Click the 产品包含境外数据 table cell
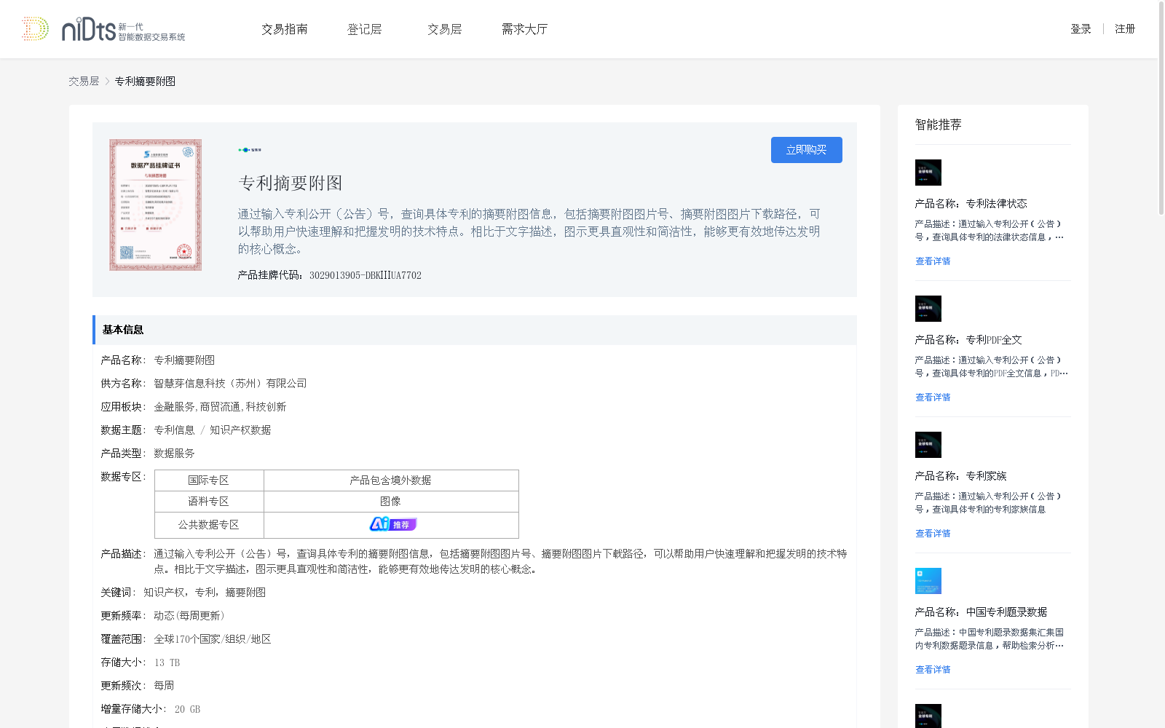The width and height of the screenshot is (1165, 728). (391, 480)
